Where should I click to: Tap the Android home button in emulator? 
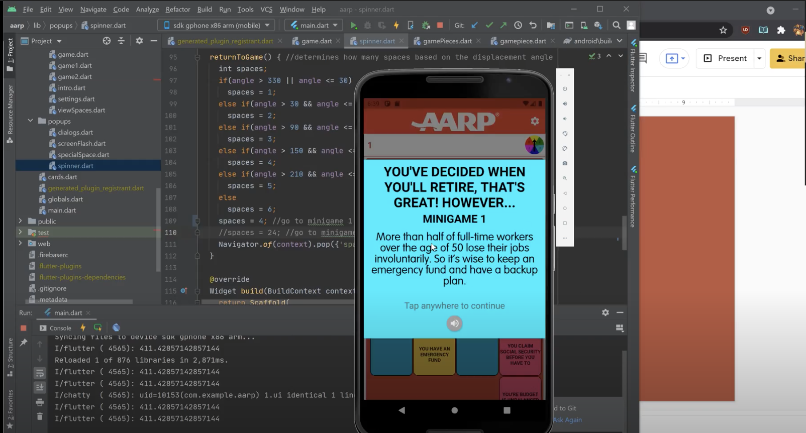click(454, 410)
